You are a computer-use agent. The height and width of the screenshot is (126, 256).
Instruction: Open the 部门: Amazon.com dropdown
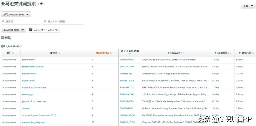pyautogui.click(x=16, y=14)
